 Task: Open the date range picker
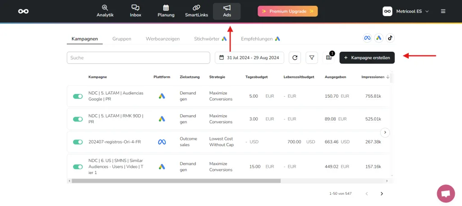249,58
